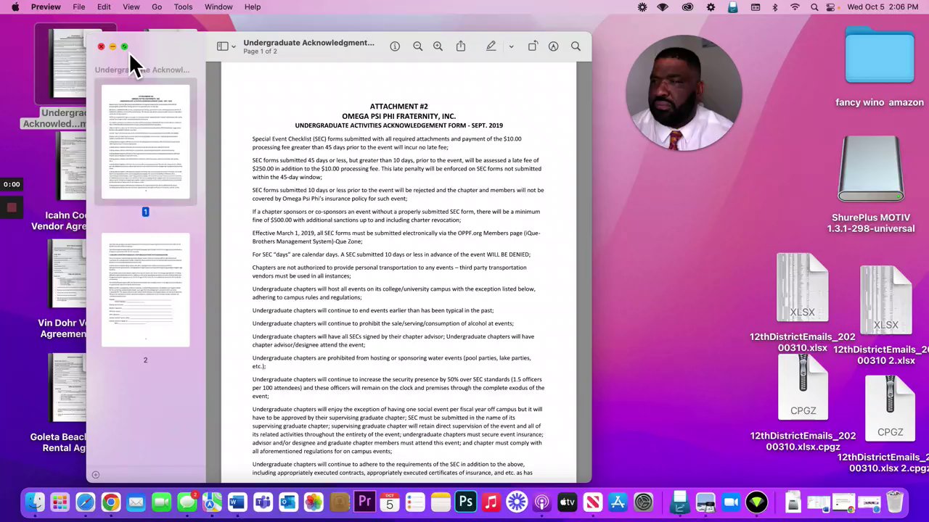
Task: Launch Adobe Photoshop from the Dock
Action: (466, 502)
